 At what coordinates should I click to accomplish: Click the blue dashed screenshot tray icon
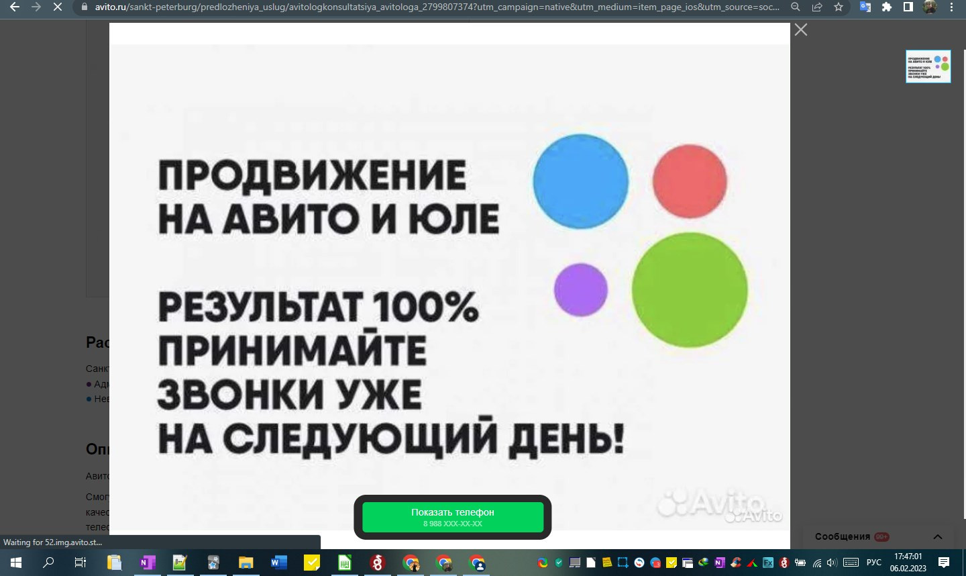(x=623, y=563)
